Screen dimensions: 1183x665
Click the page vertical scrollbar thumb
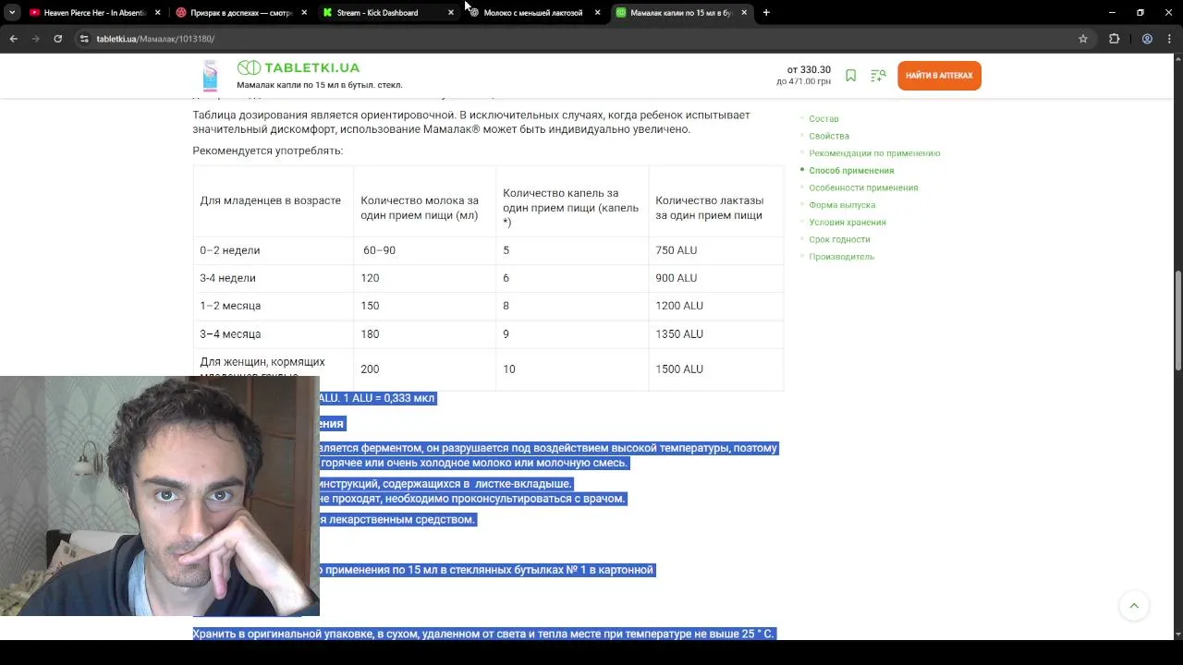[x=1177, y=320]
